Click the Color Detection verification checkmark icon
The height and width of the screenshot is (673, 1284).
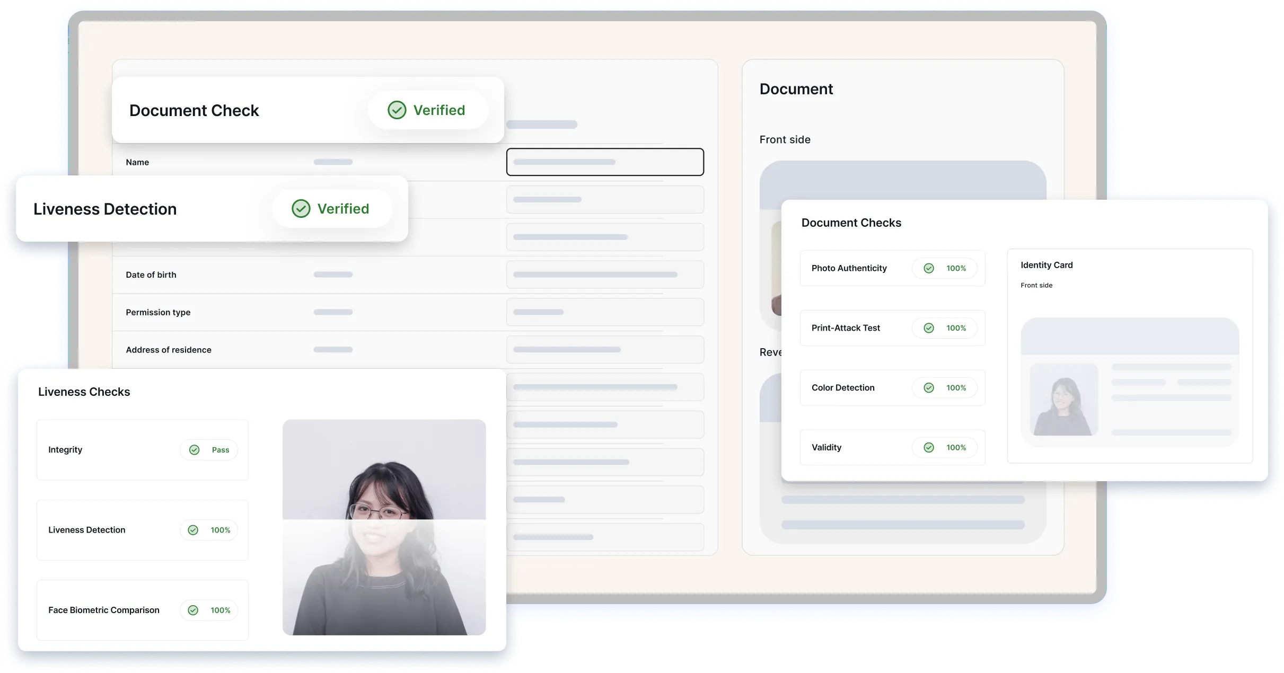coord(929,387)
